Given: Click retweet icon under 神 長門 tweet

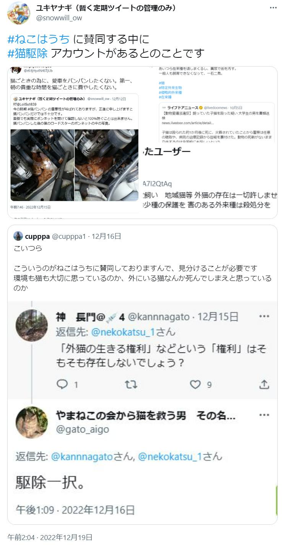Looking at the screenshot, I should 131,384.
